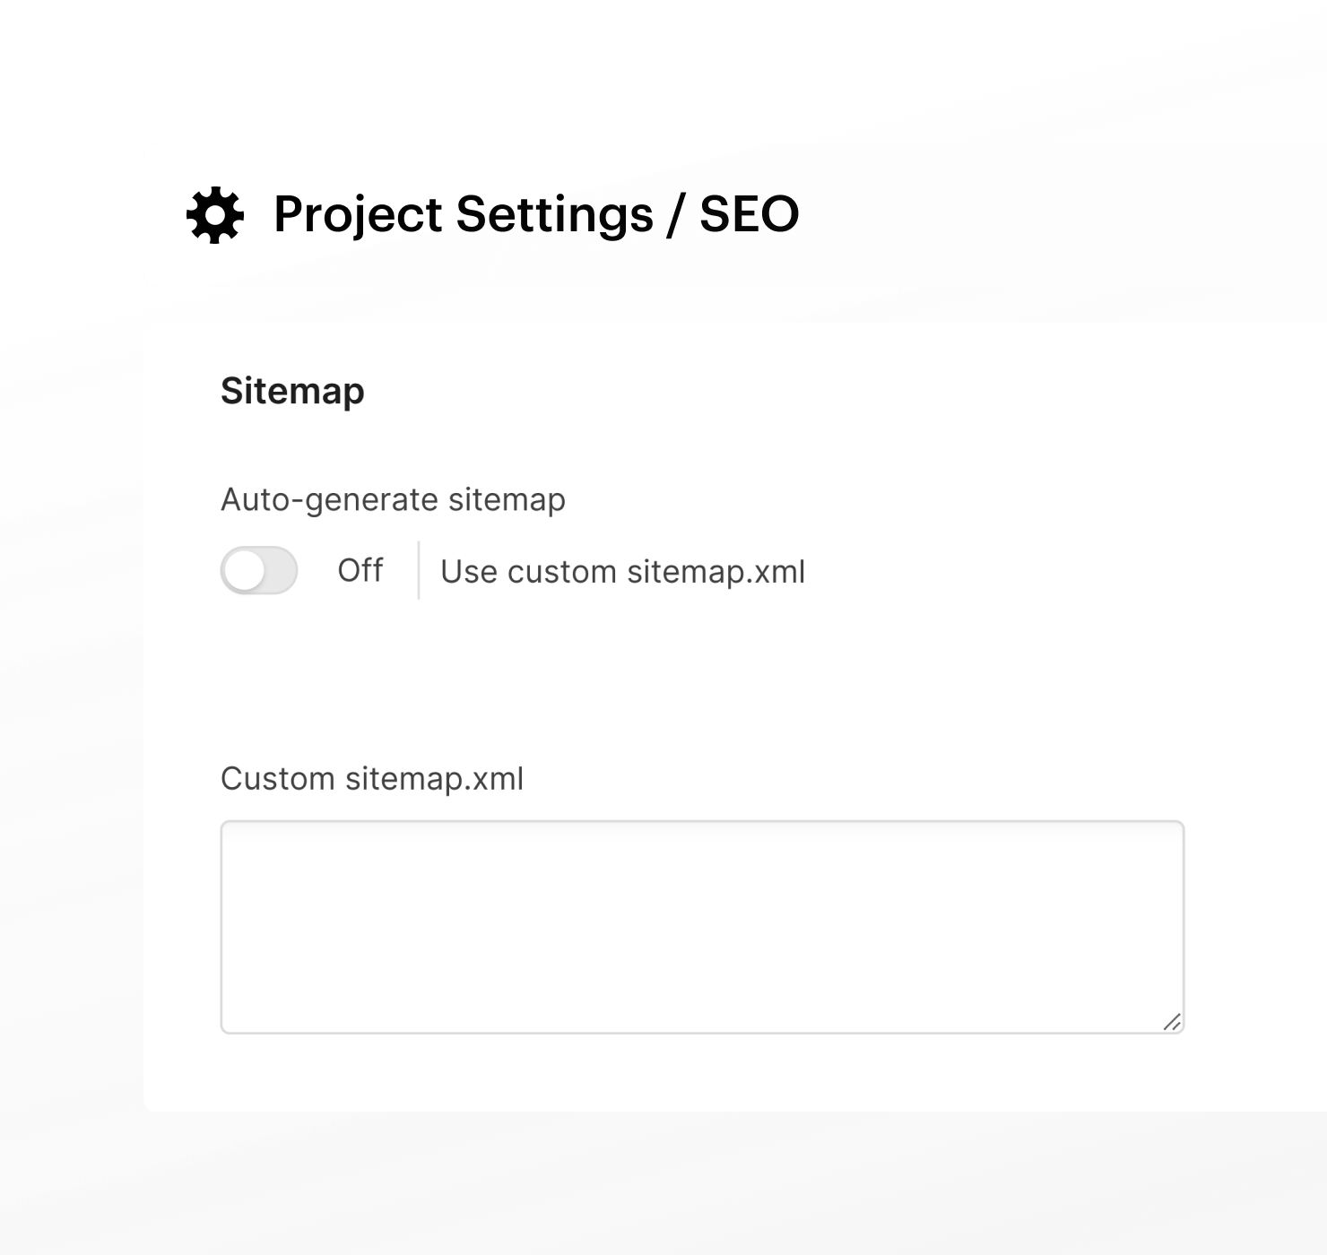
Task: Click the top-left corner of the sitemap text box
Action: point(225,825)
